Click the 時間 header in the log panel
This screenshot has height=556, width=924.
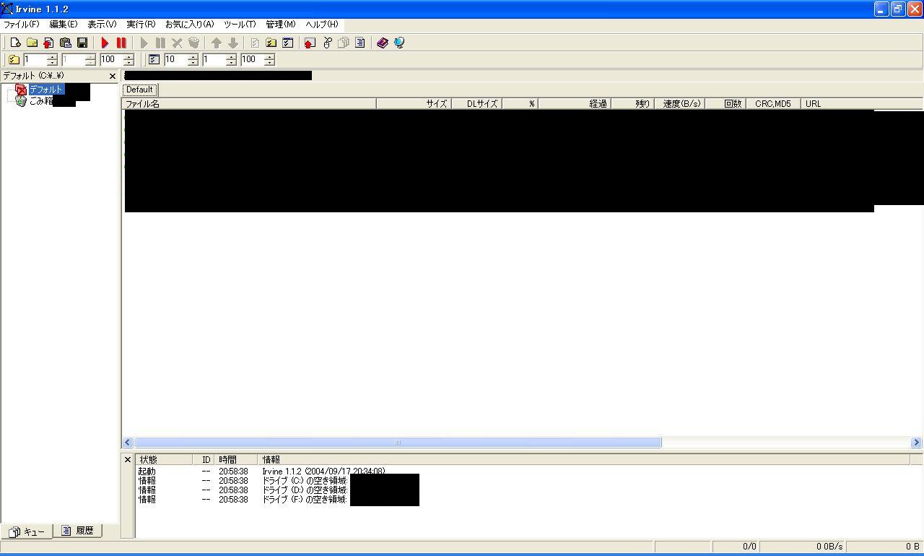237,460
